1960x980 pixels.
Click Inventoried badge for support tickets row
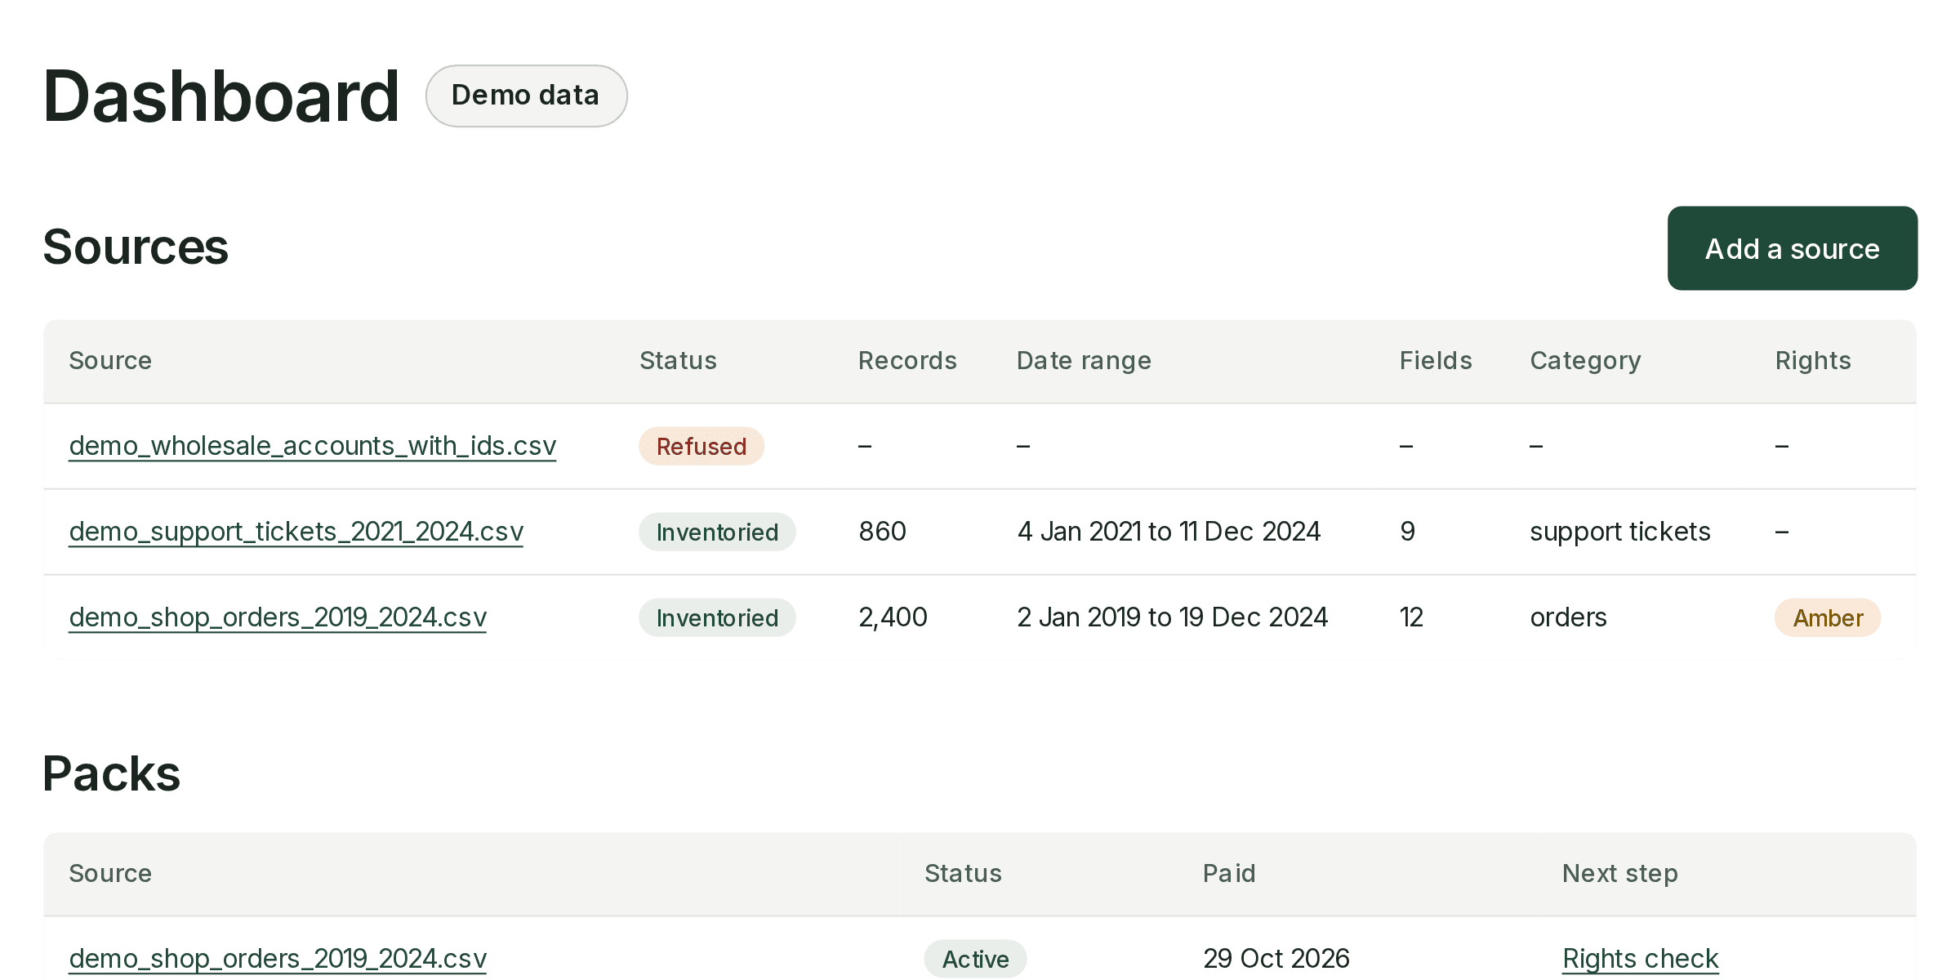point(717,532)
